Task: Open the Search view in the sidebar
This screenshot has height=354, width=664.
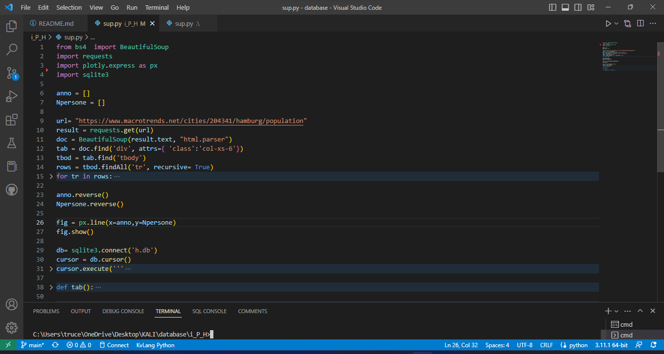Action: [x=12, y=49]
